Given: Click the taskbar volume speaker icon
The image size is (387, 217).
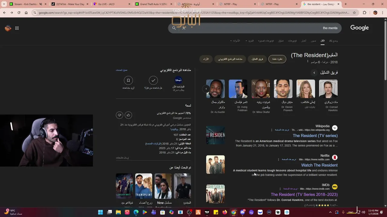Looking at the screenshot, I should (363, 212).
